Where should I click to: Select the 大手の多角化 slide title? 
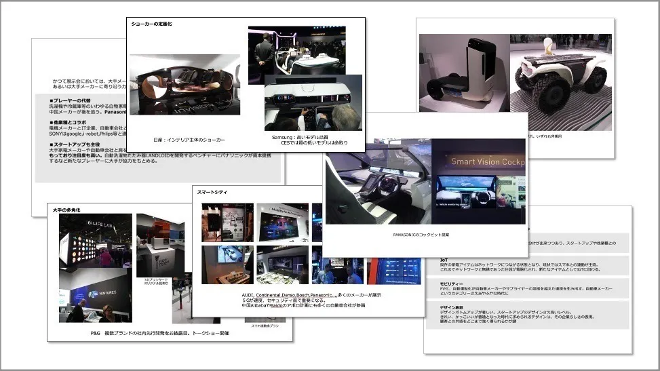pos(66,211)
